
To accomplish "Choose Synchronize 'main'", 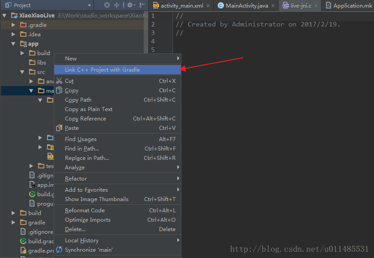I will (118, 250).
